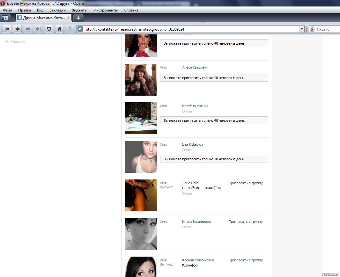Viewport: 340px width, 277px height.
Task: Select the Друзья Максима Кото... tab
Action: point(44,18)
